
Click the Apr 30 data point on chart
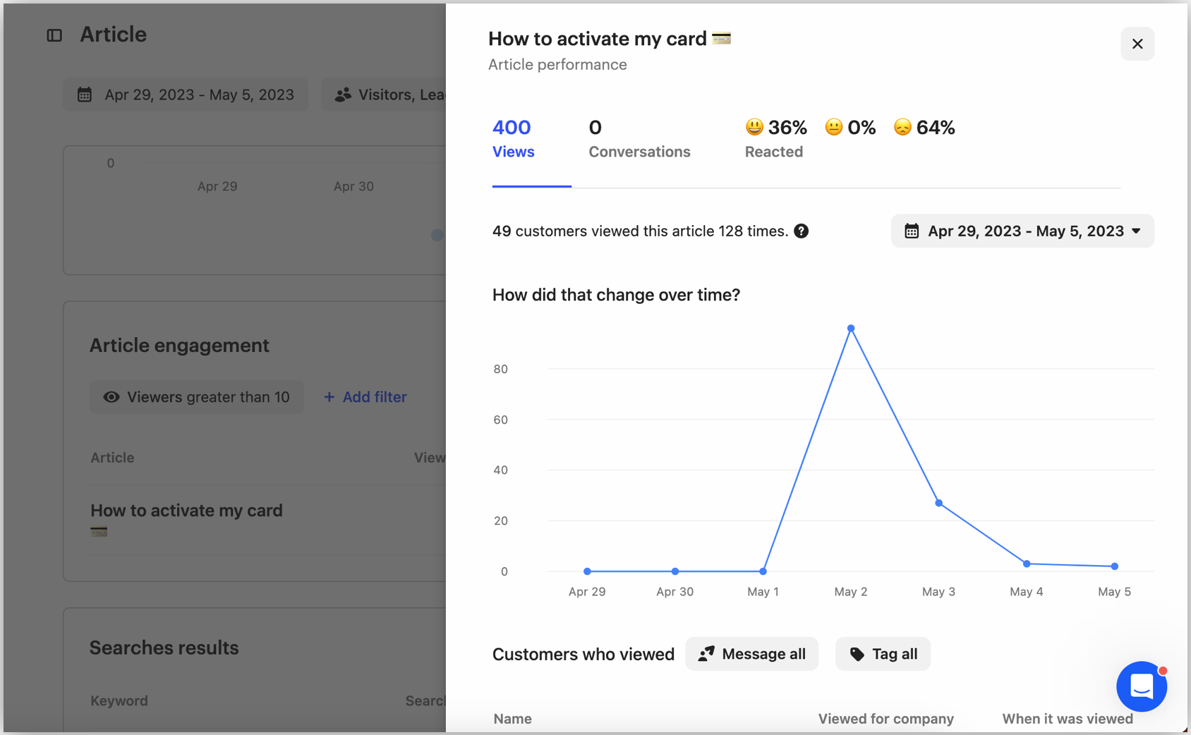point(675,571)
